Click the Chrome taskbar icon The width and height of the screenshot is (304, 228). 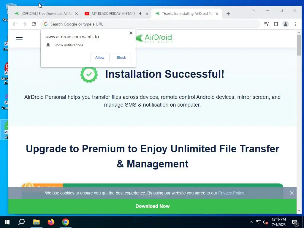click(x=66, y=222)
